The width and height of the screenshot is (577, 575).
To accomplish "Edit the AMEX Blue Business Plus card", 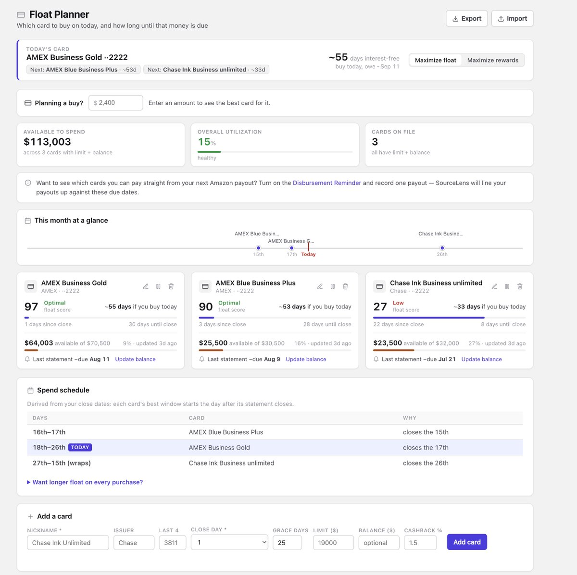I will click(320, 286).
